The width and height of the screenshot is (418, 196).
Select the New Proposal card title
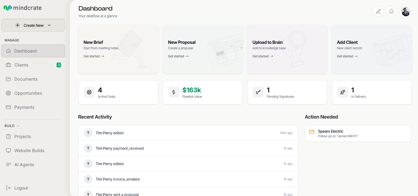[x=182, y=42]
